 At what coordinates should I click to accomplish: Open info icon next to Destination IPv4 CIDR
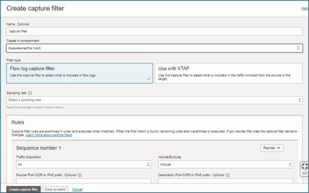coord(228,175)
